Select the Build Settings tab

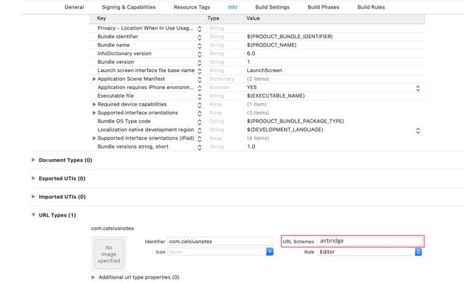pyautogui.click(x=272, y=7)
